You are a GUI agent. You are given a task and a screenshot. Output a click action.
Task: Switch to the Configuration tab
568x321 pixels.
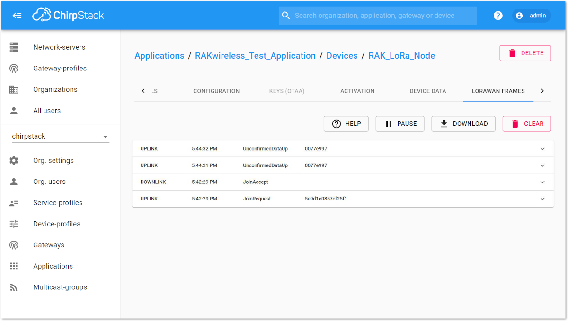point(216,91)
